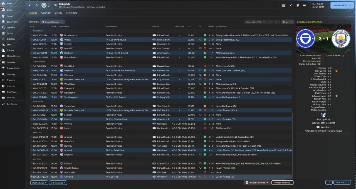
Task: Open Club Vision page
Action: pos(12,92)
